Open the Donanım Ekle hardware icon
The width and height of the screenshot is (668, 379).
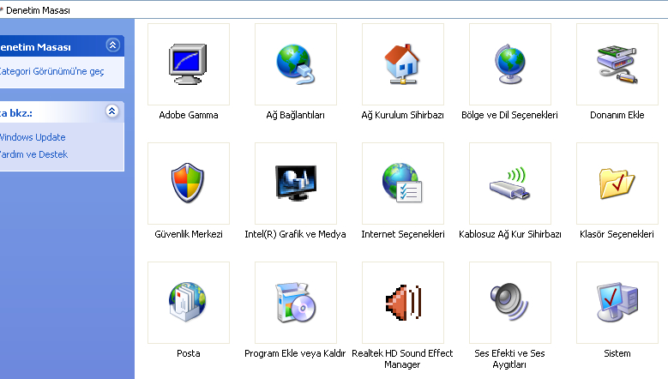[x=617, y=64]
